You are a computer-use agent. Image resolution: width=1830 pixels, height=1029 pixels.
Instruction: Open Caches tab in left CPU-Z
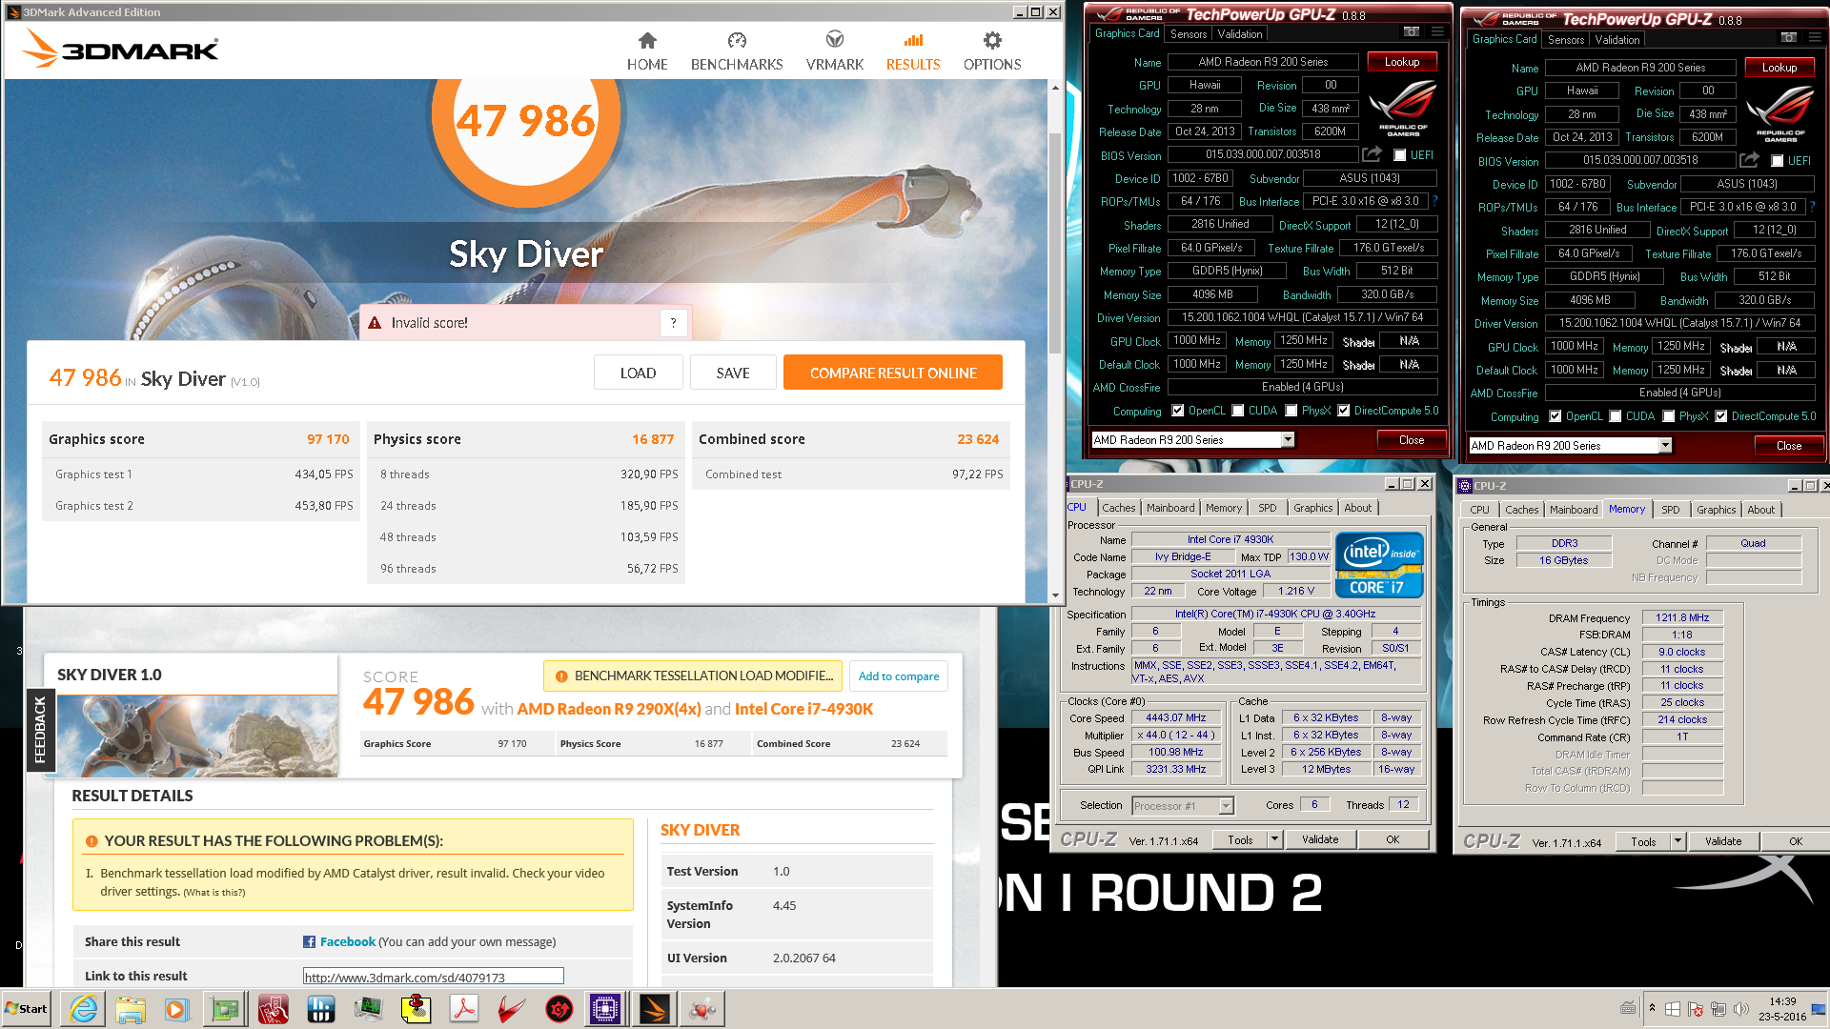click(1118, 508)
